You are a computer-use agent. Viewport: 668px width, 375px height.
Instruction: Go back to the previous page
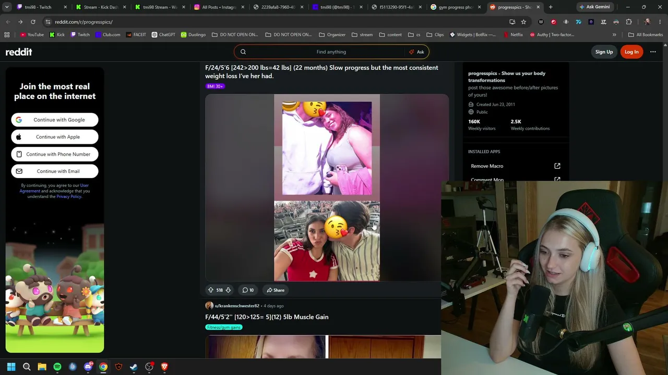pos(8,22)
